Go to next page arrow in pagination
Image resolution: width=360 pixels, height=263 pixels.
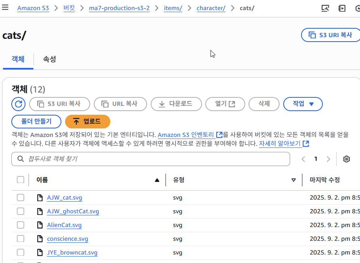(x=328, y=159)
